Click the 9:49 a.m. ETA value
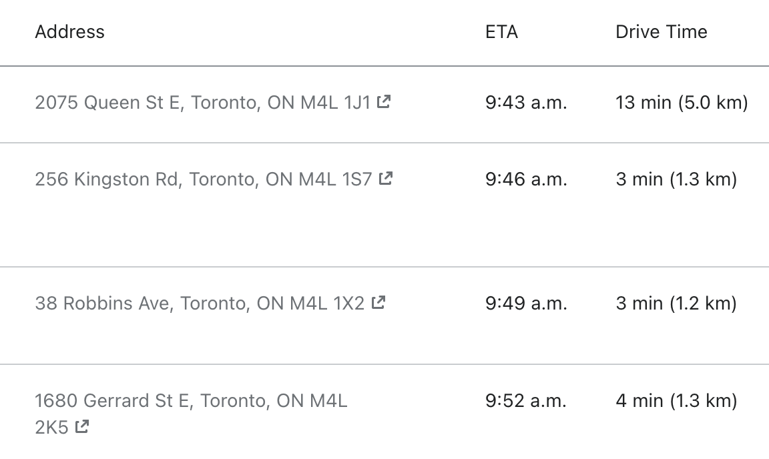 [x=526, y=304]
